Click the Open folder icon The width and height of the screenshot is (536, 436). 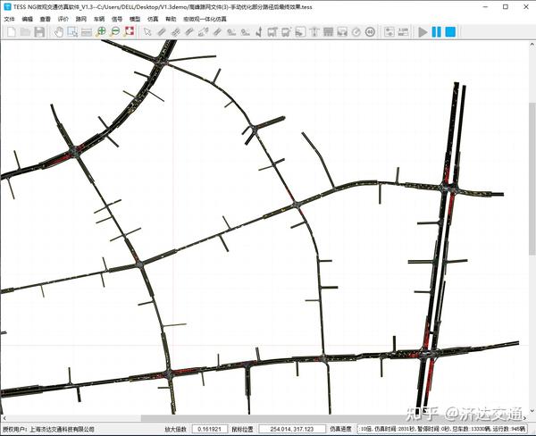tap(24, 32)
